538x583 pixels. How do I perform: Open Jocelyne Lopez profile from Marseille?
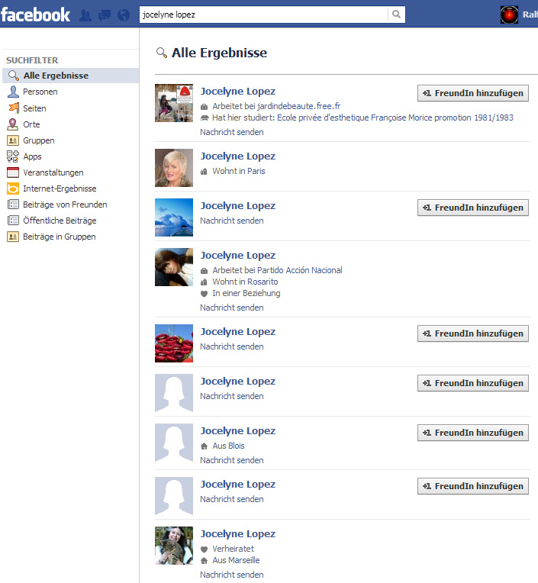point(238,534)
